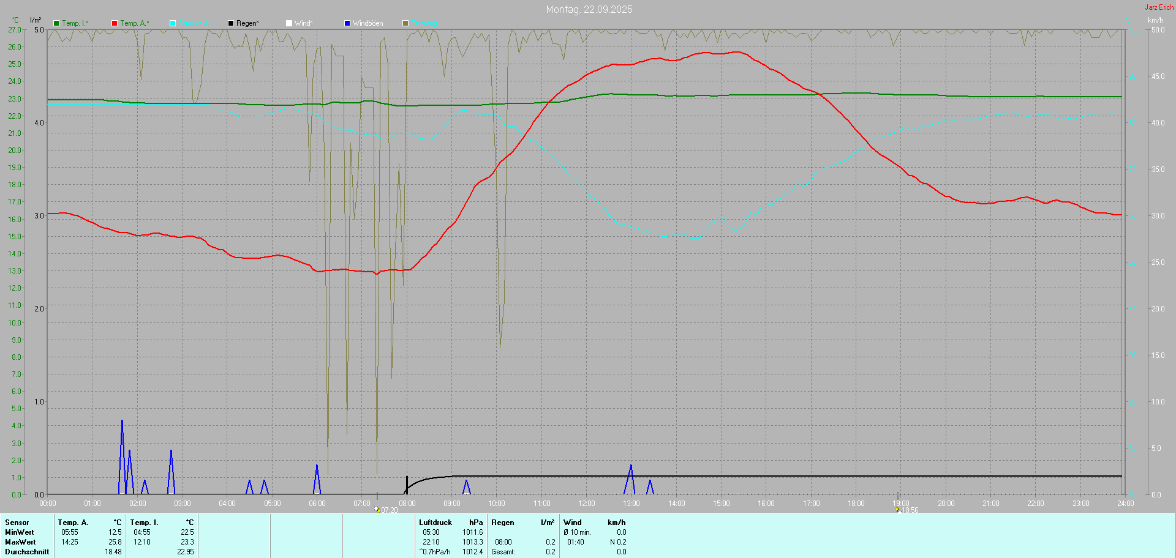
Task: Click the 'MaxWert' row label
Action: [x=20, y=542]
